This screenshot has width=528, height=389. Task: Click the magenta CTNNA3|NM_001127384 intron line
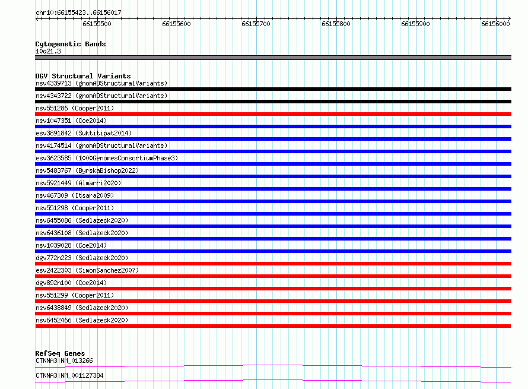click(x=273, y=381)
